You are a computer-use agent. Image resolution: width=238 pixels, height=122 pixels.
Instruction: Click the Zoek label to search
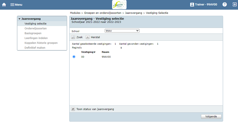point(80,37)
